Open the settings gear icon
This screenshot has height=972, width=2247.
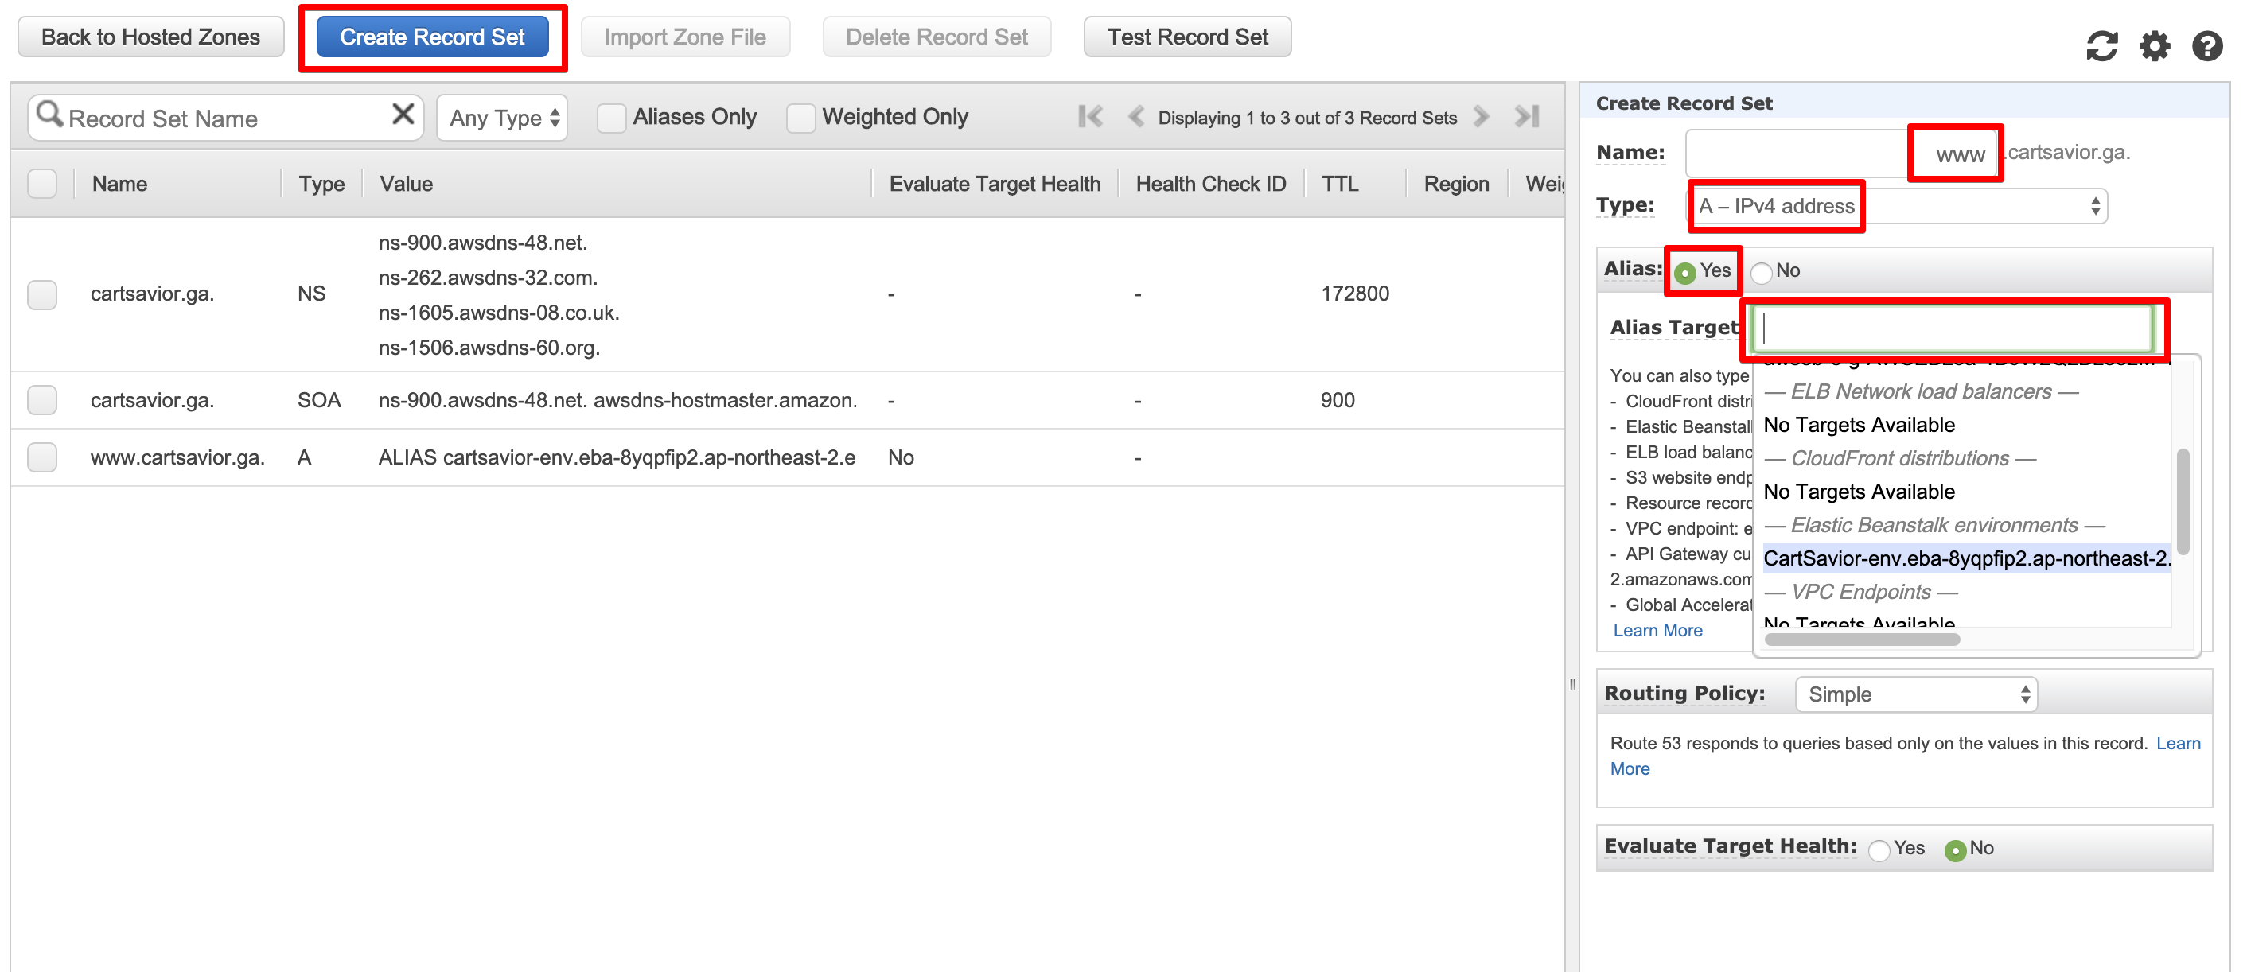point(2154,45)
